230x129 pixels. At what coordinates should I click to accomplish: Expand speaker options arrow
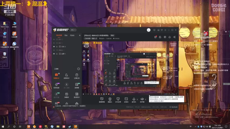145,99
